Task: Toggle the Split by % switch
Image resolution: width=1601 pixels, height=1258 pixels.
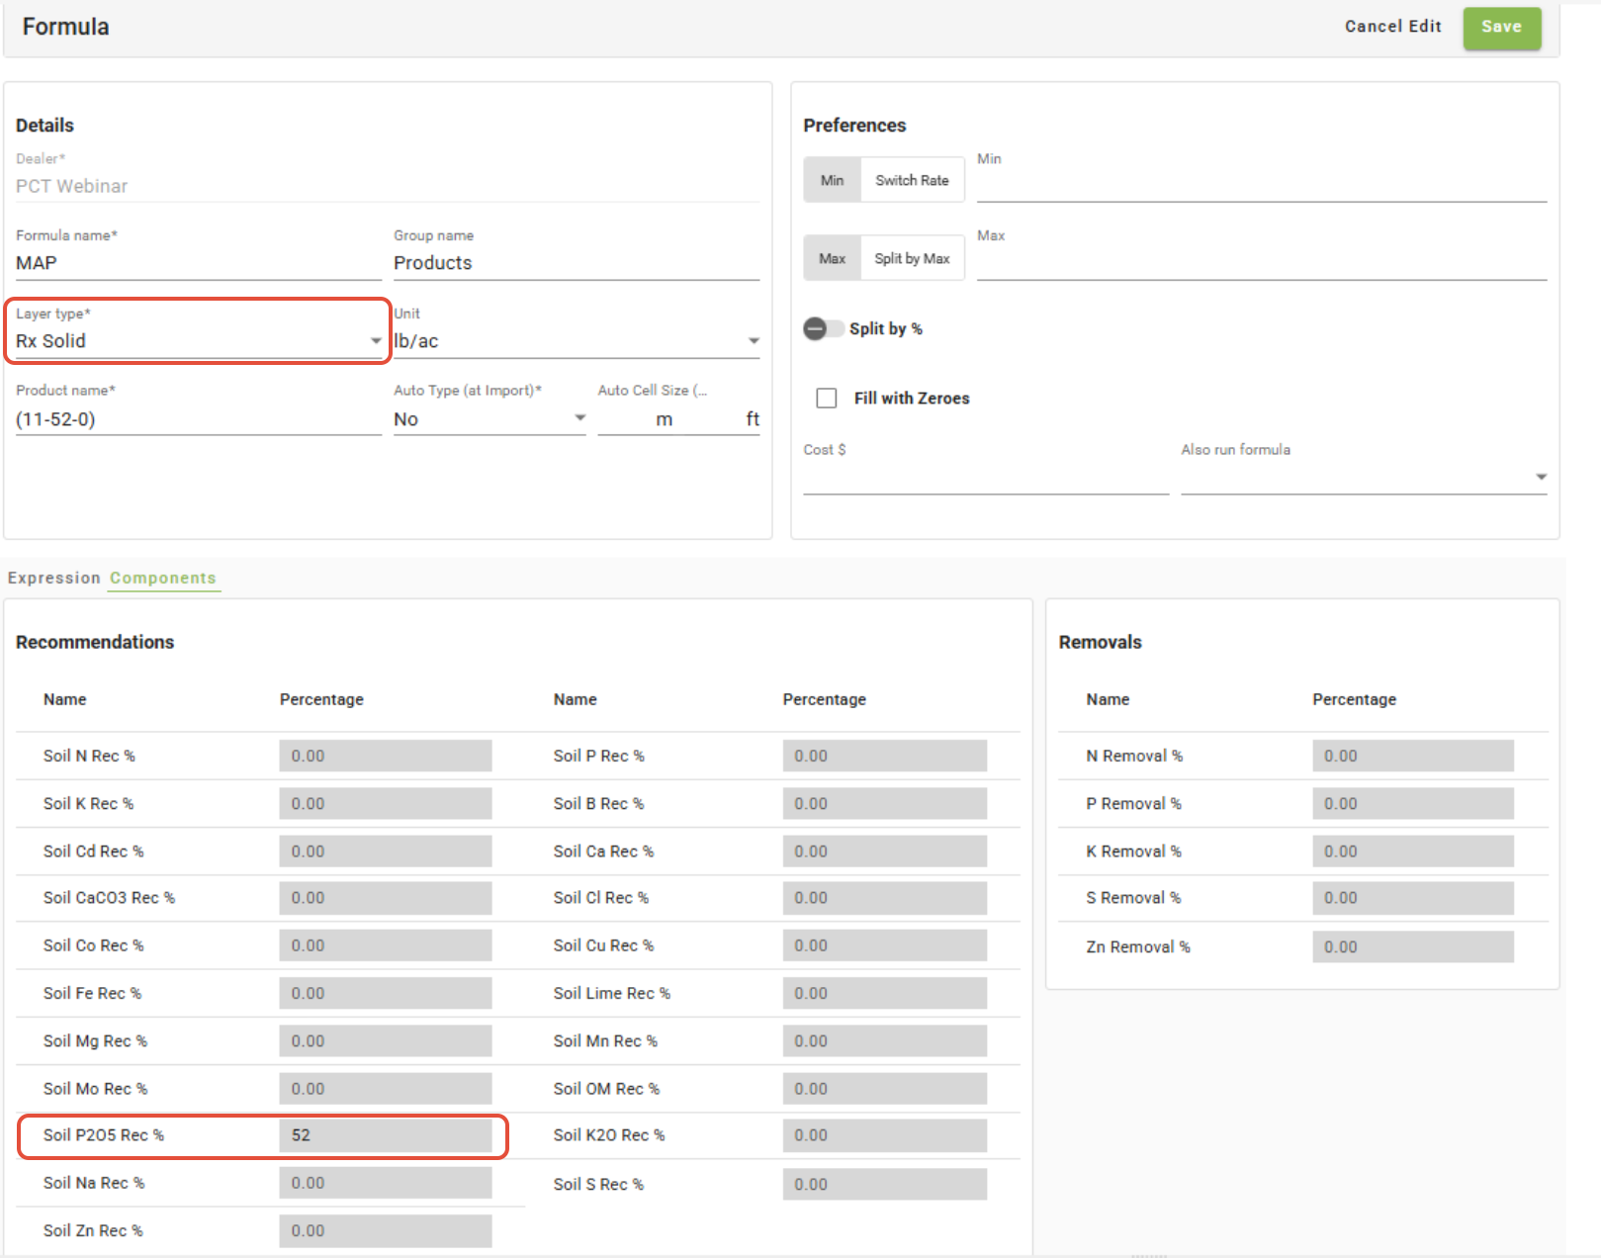Action: (x=823, y=329)
